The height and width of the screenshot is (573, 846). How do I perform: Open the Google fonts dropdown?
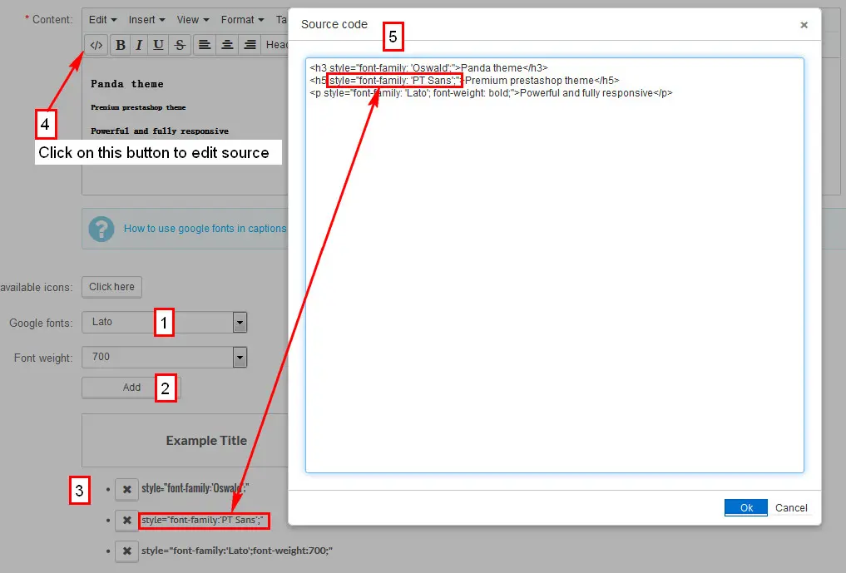(240, 323)
